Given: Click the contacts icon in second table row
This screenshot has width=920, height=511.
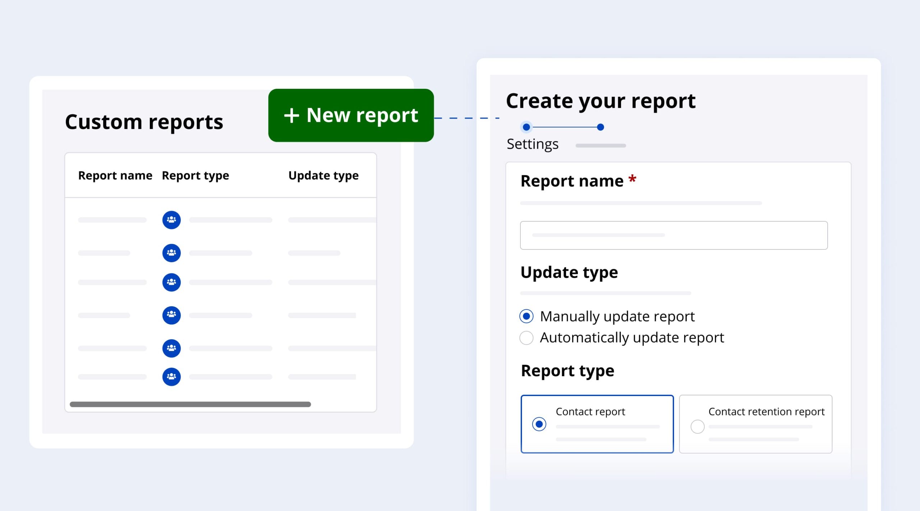Looking at the screenshot, I should coord(171,253).
